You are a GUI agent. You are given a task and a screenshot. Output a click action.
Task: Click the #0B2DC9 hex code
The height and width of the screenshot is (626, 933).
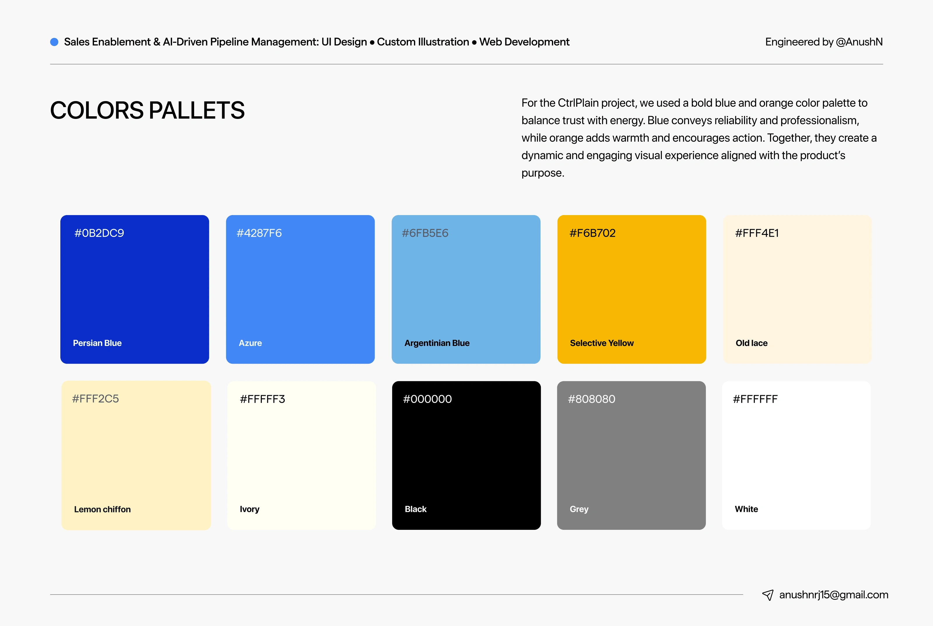99,233
